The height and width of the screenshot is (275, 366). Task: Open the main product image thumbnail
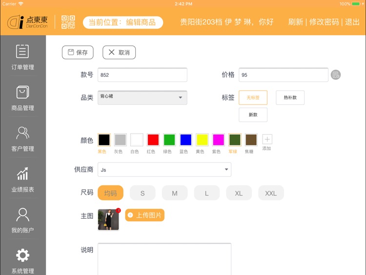click(x=108, y=220)
